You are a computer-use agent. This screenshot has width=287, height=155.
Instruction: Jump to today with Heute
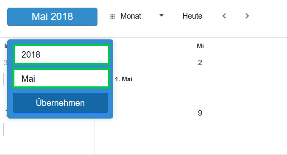pos(192,16)
